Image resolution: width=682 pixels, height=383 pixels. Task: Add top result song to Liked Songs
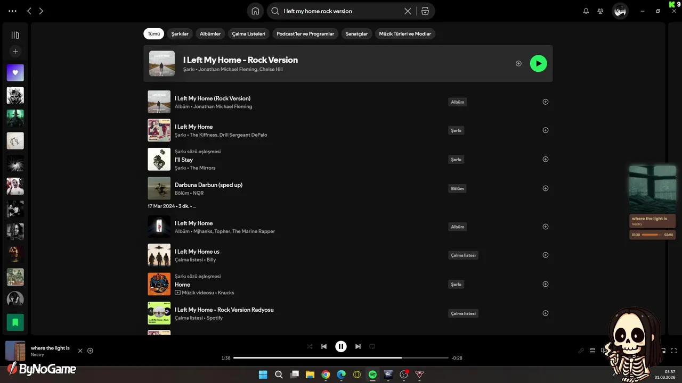tap(518, 63)
